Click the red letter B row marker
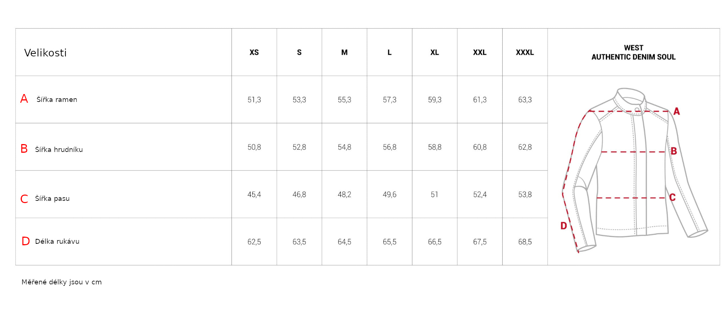723x316 pixels. (x=24, y=149)
